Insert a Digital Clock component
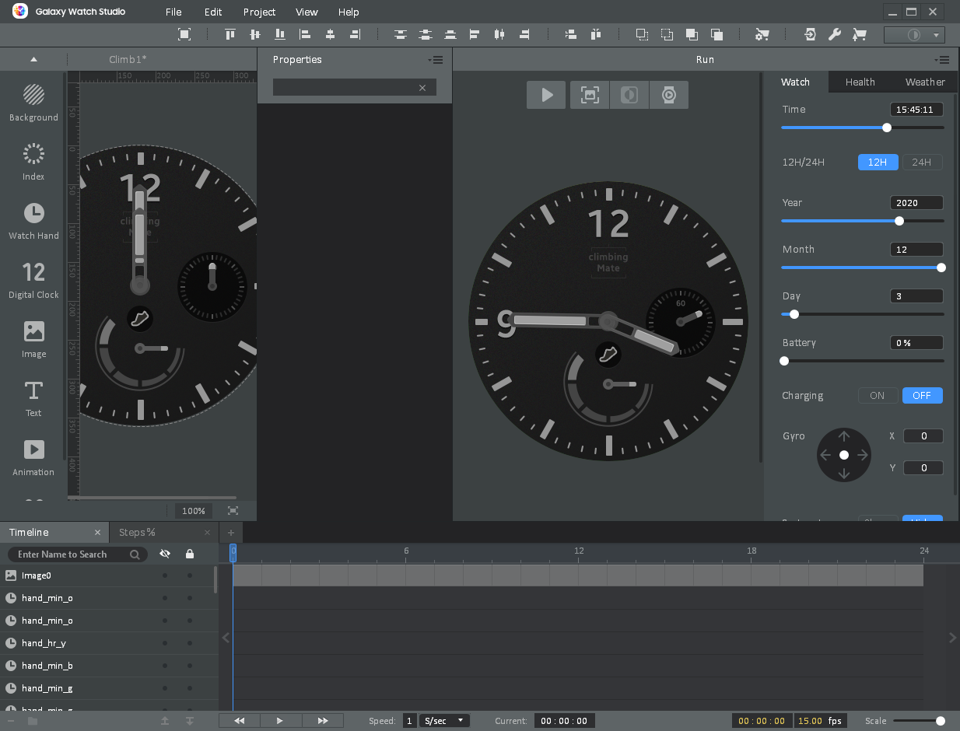 33,280
